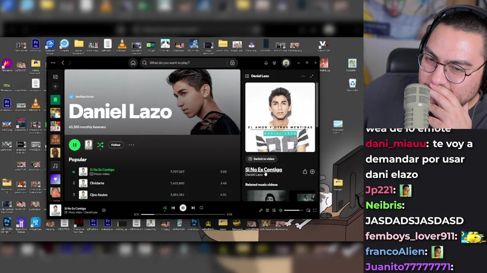Open Connect to a device icon
This screenshot has height=273, width=487.
tap(274, 210)
